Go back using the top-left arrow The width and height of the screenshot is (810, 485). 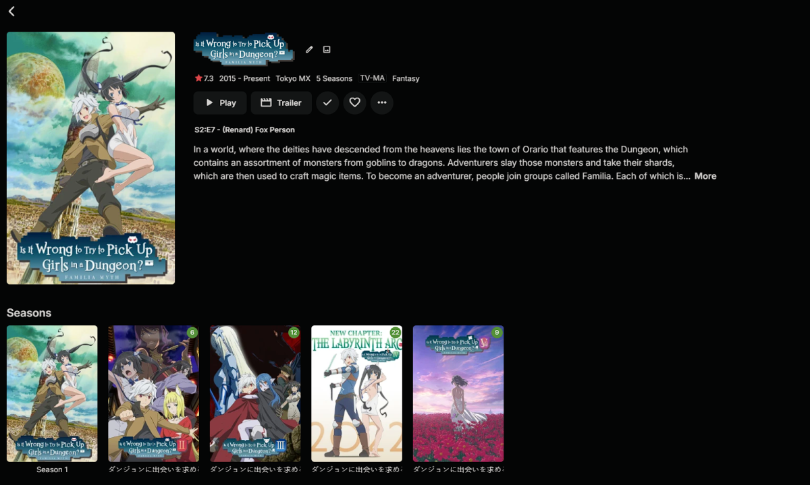[11, 11]
